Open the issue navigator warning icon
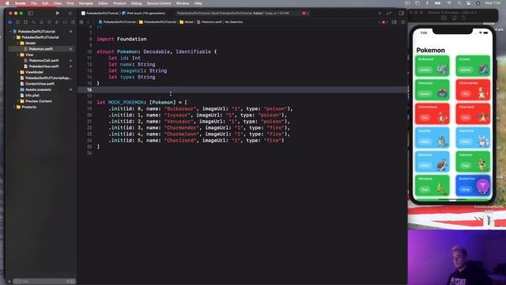This screenshot has width=506, height=285. [x=41, y=22]
